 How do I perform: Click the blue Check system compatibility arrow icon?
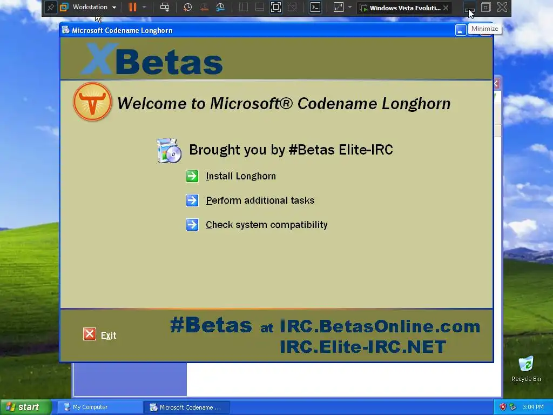[192, 225]
